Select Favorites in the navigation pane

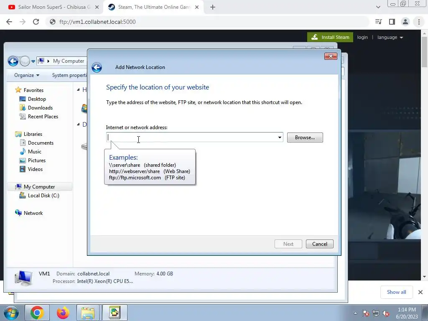click(x=33, y=90)
